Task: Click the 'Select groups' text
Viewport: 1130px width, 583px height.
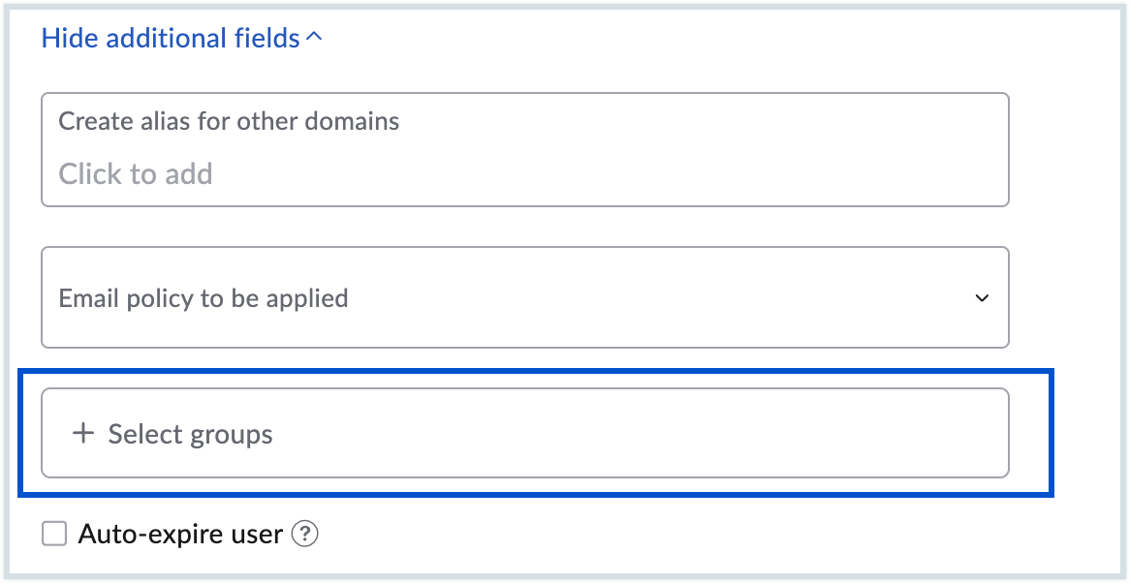Action: click(x=190, y=434)
